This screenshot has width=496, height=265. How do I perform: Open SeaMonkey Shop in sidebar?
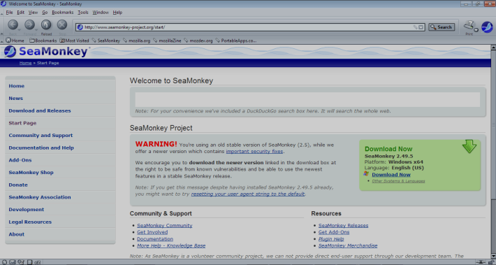31,172
